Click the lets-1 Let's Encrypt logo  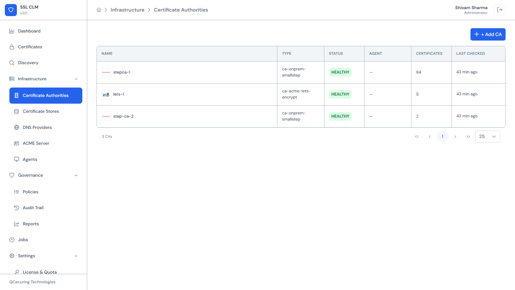(x=106, y=94)
